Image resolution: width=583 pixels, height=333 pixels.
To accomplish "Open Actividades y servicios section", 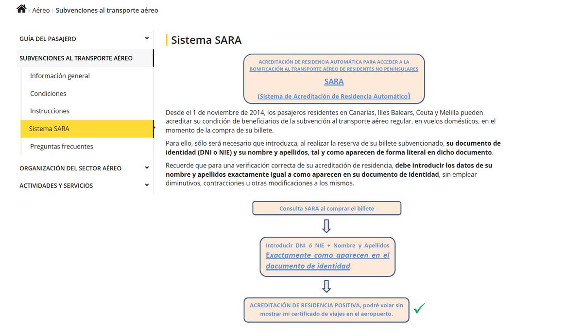I will click(56, 186).
